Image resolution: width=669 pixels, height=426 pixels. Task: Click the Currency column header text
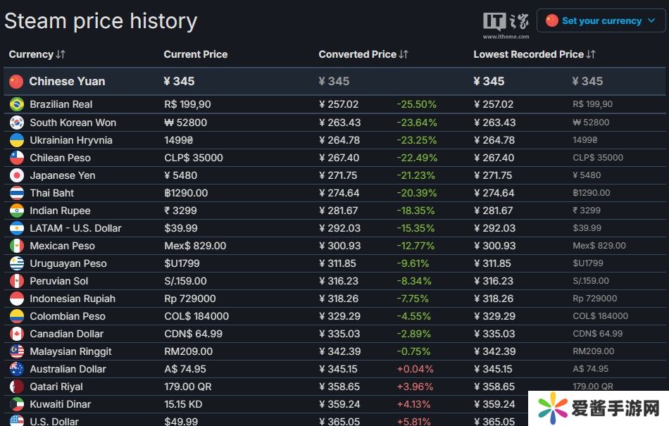31,54
